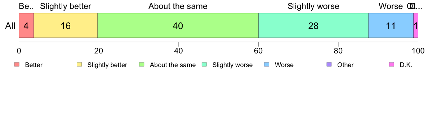The height and width of the screenshot is (132, 428).
Task: Click the Slightly worse header above bar
Action: (x=313, y=6)
